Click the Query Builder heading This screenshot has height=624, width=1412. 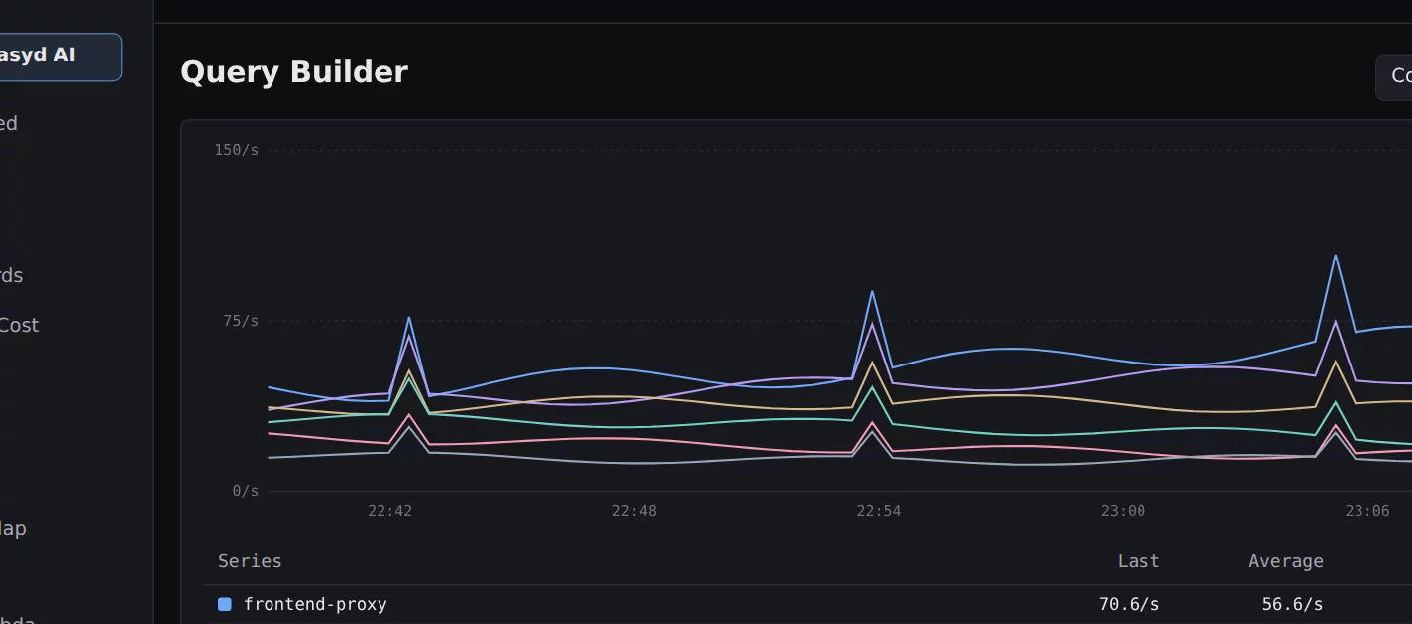click(x=294, y=72)
